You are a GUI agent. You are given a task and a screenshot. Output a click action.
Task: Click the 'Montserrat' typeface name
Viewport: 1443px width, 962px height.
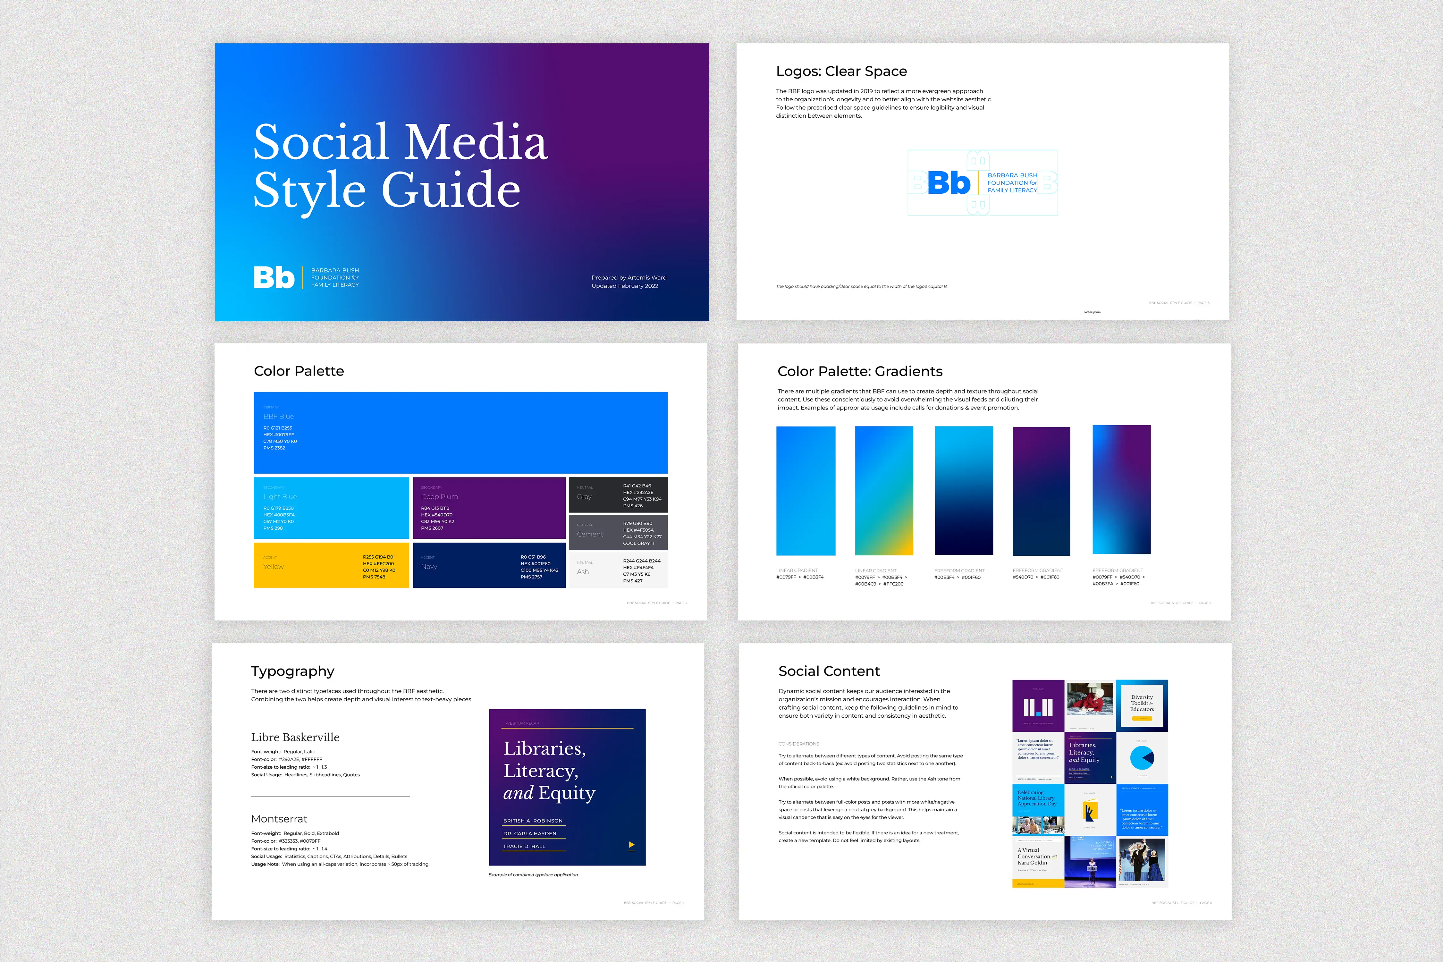pos(279,819)
